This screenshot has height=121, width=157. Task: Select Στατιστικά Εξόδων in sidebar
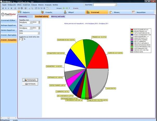pos(9,21)
